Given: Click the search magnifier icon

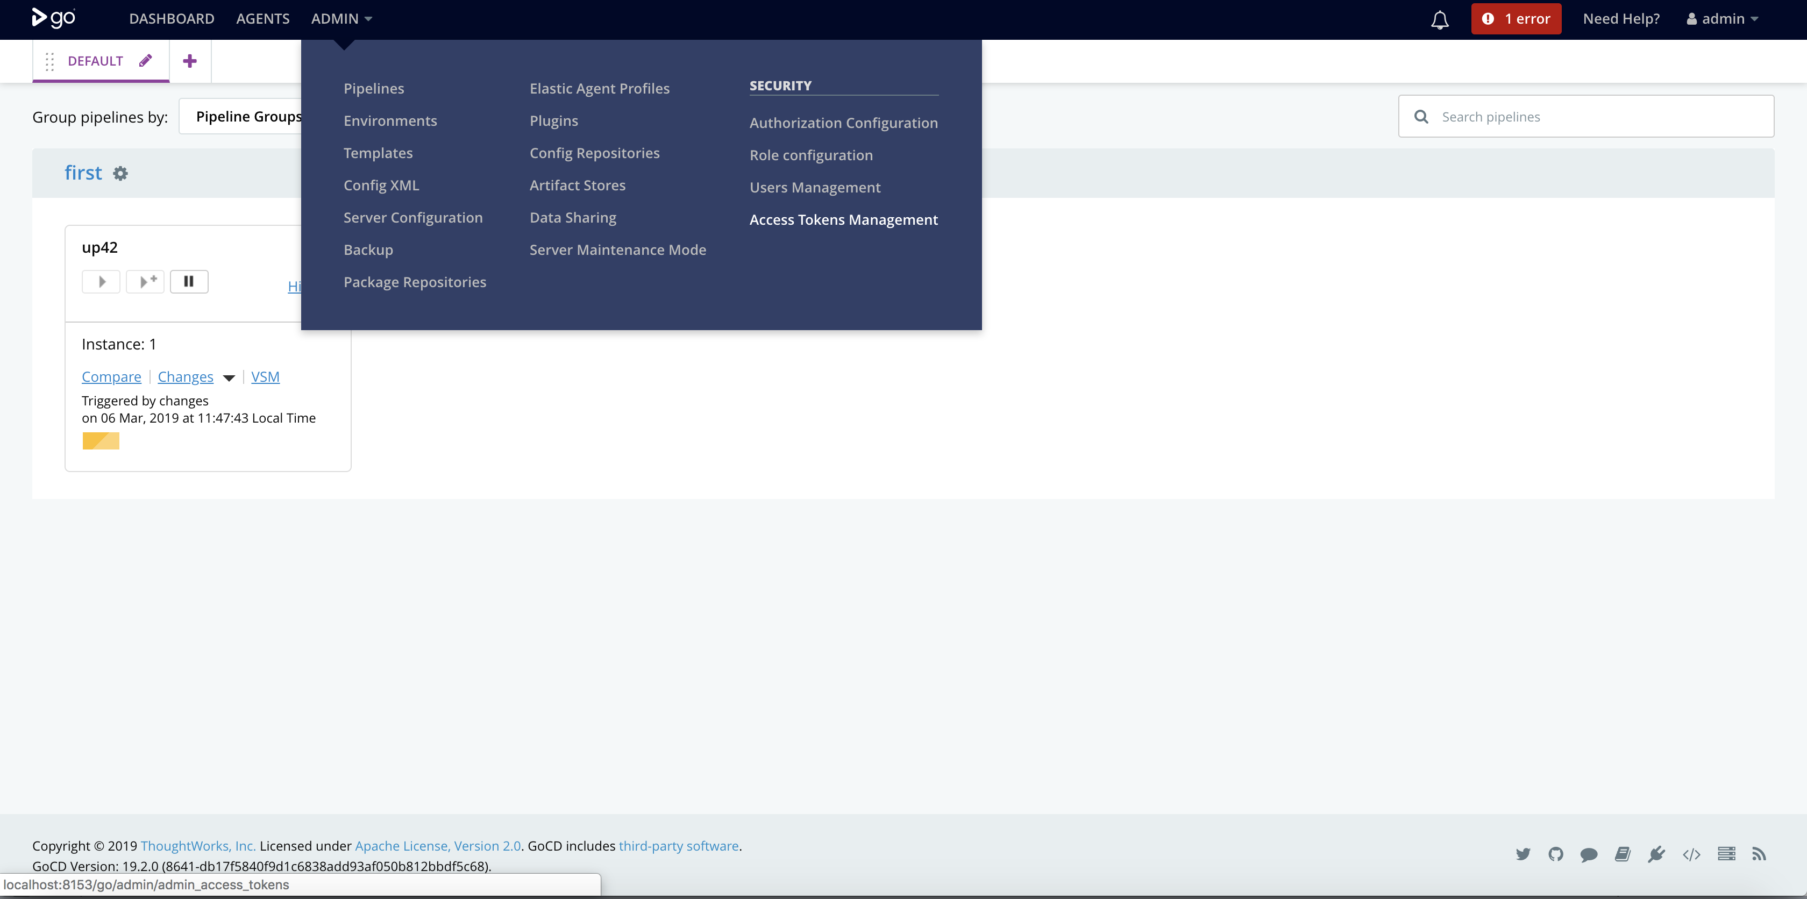Looking at the screenshot, I should 1421,116.
